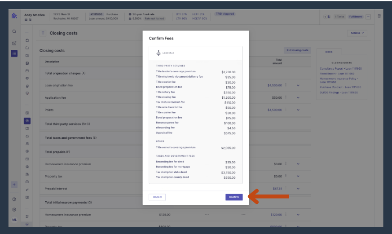Screen dimensions: 392x234
Task: Open the Docs tab in the right panel
Action: point(329,52)
